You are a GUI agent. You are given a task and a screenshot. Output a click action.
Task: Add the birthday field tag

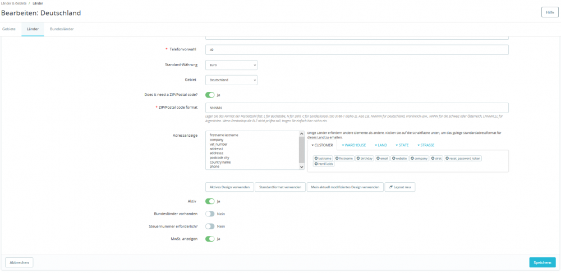[x=365, y=158]
